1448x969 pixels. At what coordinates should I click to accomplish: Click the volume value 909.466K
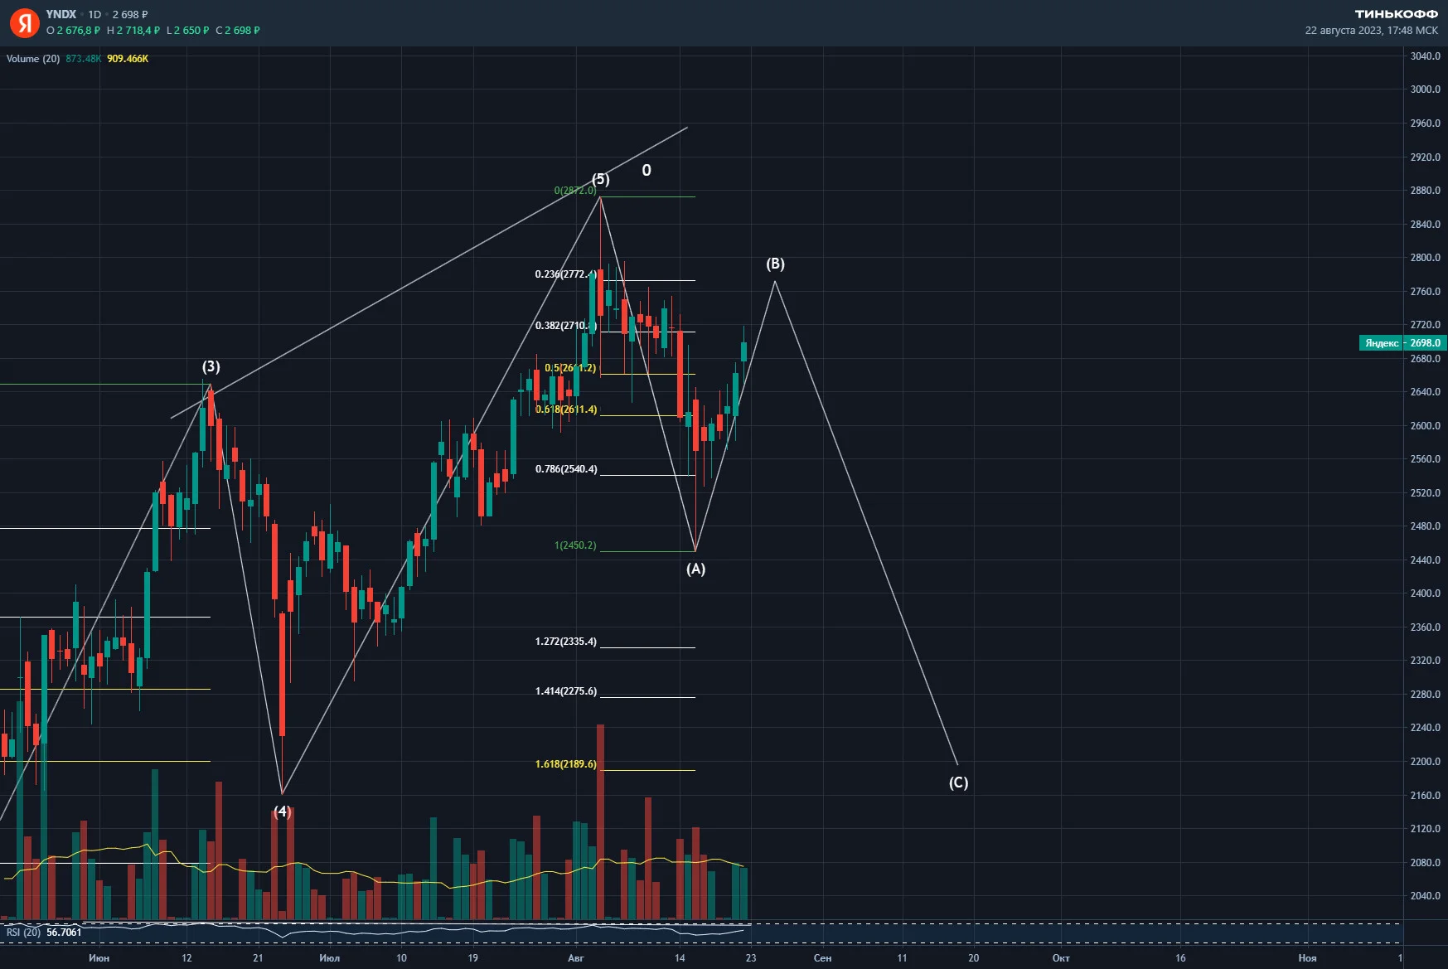tap(128, 59)
